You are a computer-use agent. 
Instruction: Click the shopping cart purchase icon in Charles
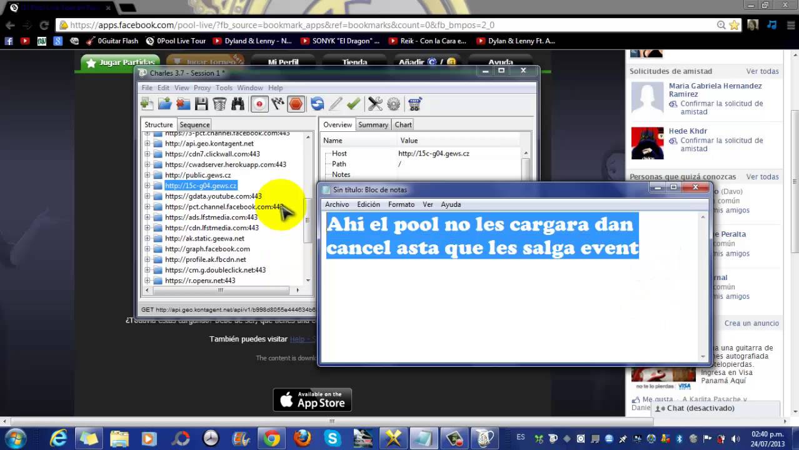(x=415, y=104)
